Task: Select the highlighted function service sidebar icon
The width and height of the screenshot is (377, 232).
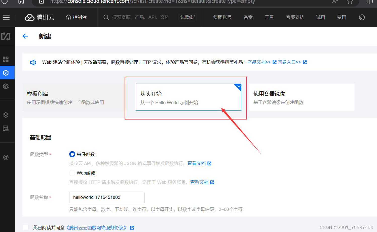Action: click(x=6, y=73)
